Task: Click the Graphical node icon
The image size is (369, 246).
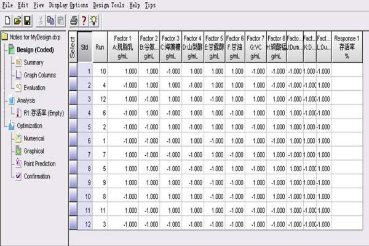Action: 18,151
